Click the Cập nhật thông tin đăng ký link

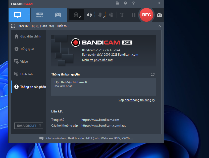137,100
